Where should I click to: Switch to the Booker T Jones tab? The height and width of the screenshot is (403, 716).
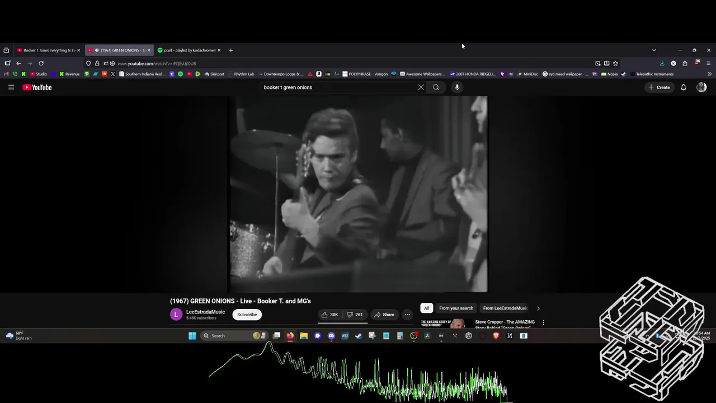click(48, 50)
